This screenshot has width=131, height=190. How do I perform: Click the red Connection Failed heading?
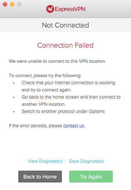[65, 45]
